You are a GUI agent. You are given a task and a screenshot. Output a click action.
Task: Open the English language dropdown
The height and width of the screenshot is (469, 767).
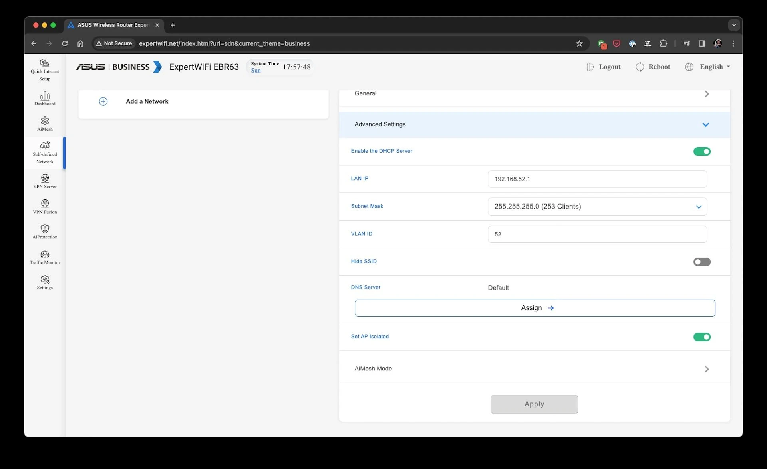707,67
